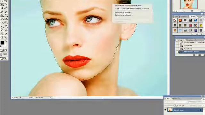
Task: Zoom out small mountains icon in Navigator
Action: pyautogui.click(x=184, y=11)
